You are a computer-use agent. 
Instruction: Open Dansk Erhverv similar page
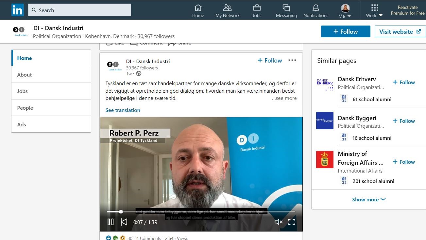(357, 79)
